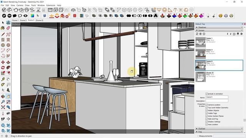246x138 pixels.
Task: Open the scenes View Options dropdown
Action: pyautogui.click(x=234, y=34)
